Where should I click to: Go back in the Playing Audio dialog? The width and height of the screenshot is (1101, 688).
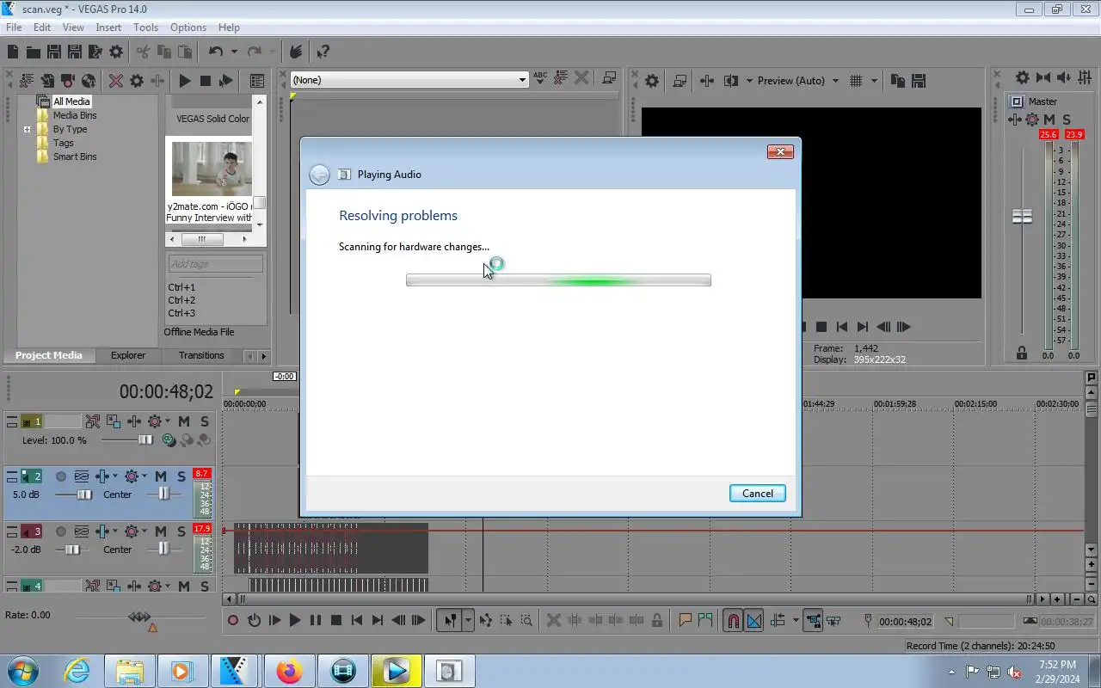(319, 175)
